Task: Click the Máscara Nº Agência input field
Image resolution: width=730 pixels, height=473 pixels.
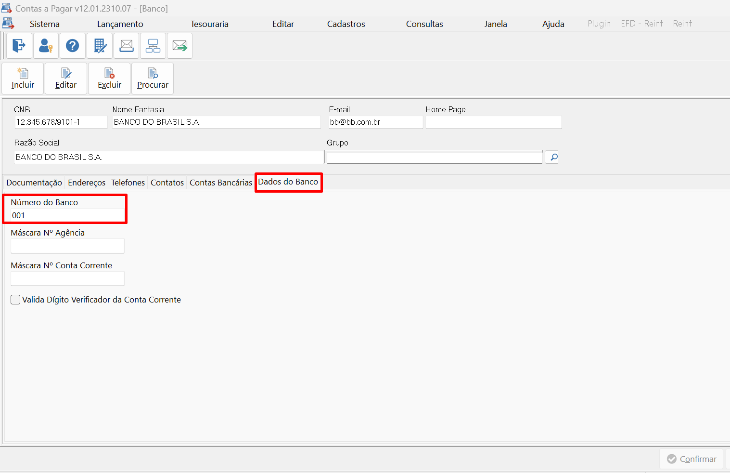Action: pyautogui.click(x=67, y=246)
